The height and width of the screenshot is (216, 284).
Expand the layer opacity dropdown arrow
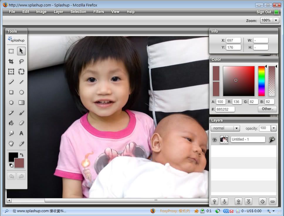(x=273, y=128)
